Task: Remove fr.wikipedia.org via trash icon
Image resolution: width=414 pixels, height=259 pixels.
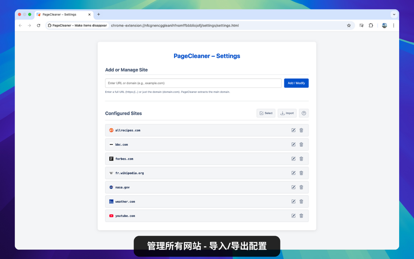Action: [301, 173]
